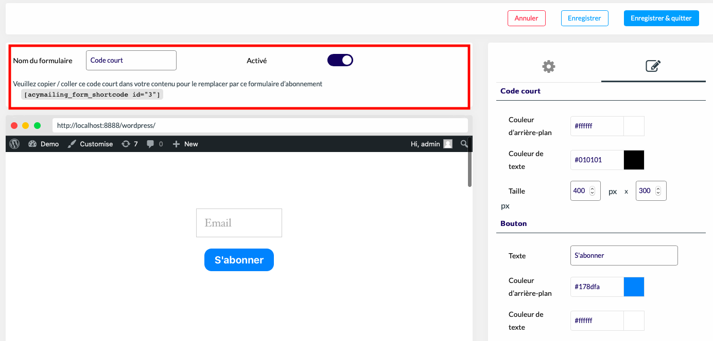Click the S'abonner preview button
This screenshot has height=341, width=713.
239,260
